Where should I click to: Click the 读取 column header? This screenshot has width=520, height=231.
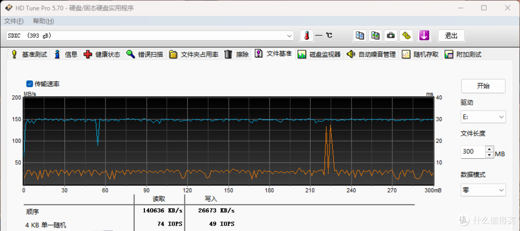158,199
